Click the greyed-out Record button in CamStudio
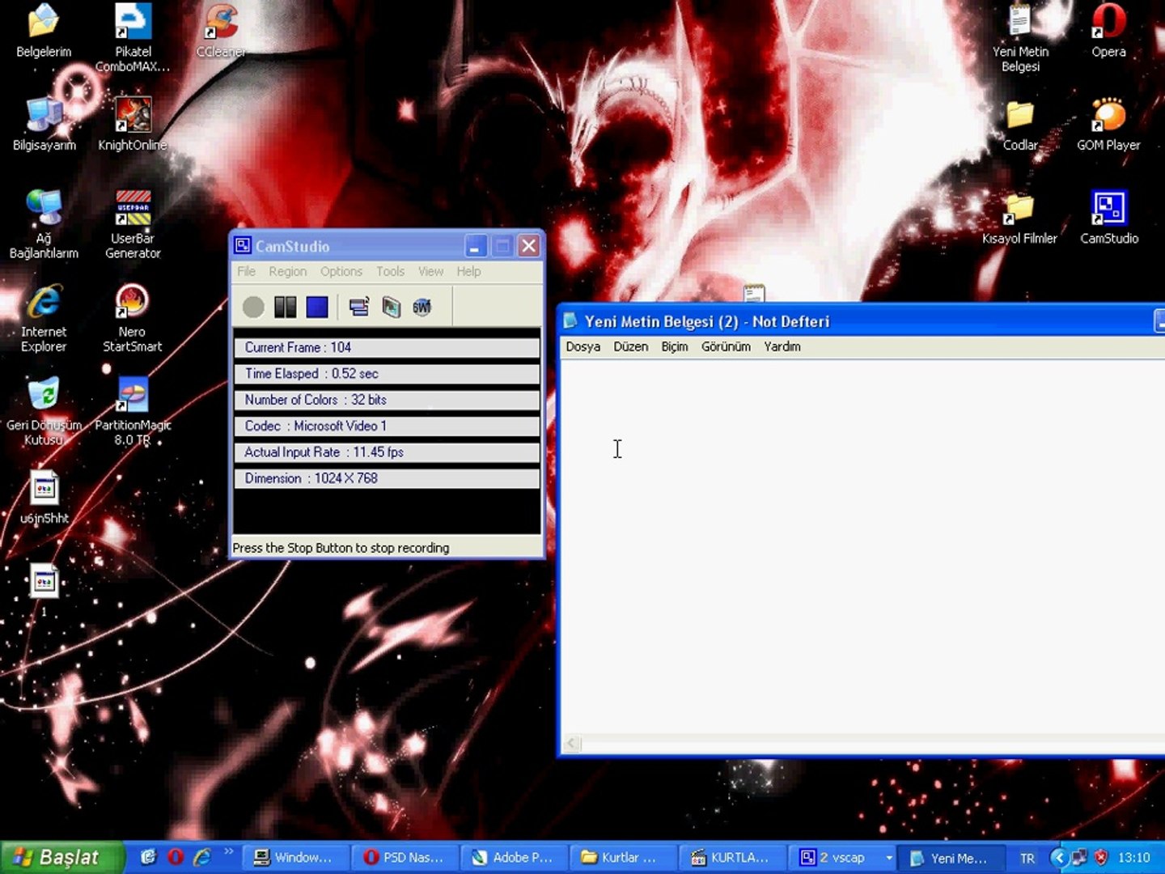Screen dimensions: 1165x874 pos(253,307)
